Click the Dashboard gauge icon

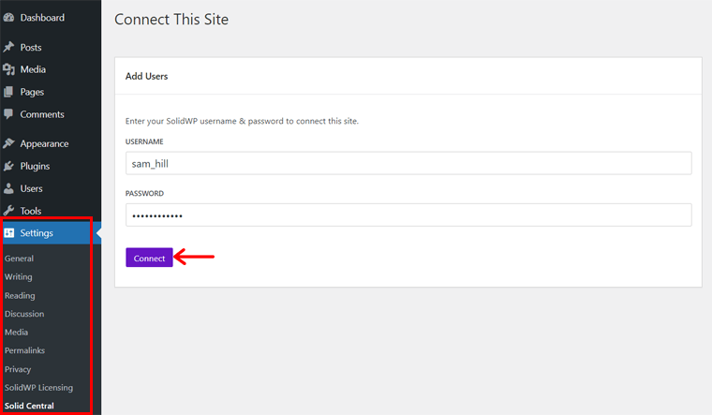click(8, 18)
